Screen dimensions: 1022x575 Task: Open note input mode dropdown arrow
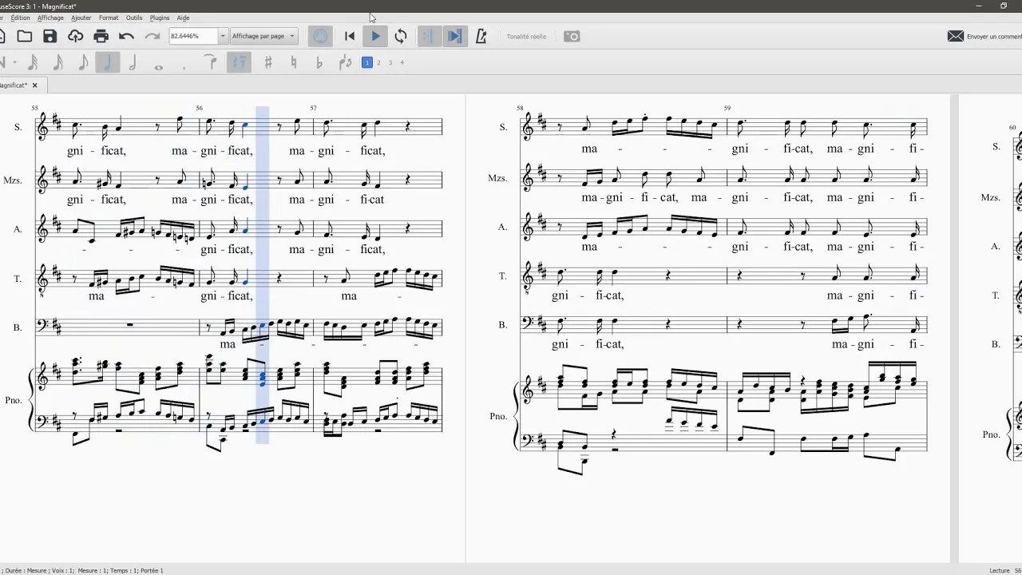click(14, 62)
